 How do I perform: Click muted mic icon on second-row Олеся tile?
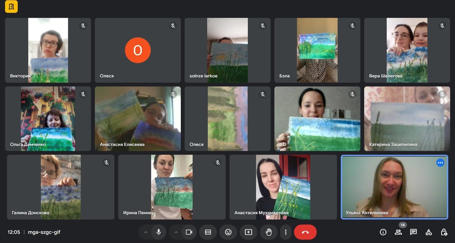[262, 94]
